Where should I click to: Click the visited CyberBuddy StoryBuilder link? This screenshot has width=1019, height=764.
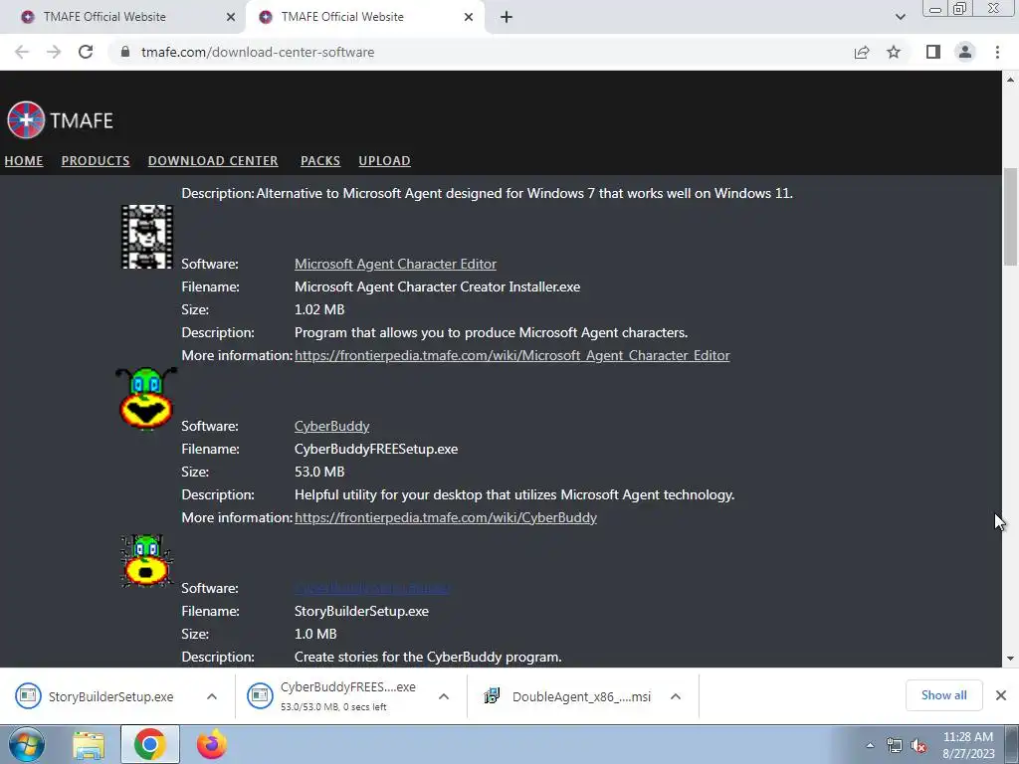point(372,588)
